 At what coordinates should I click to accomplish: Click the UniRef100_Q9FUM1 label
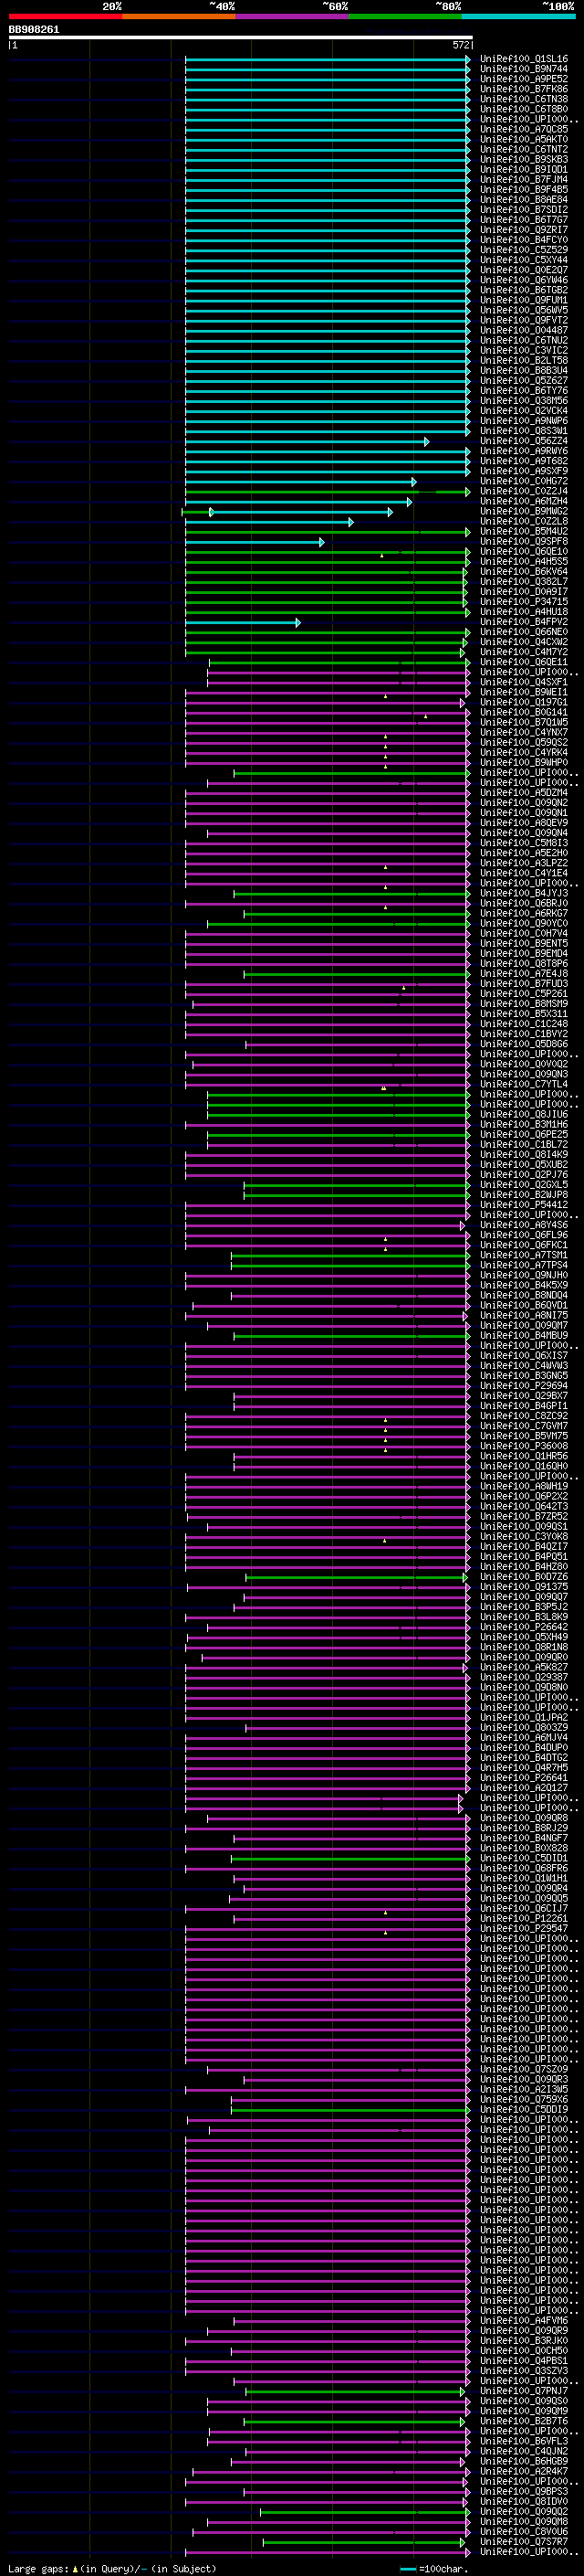point(524,301)
